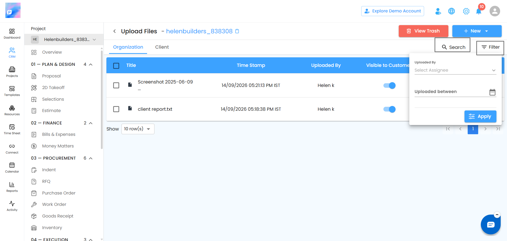Toggle customer visibility for client report.txt
Viewport: 507px width, 241px height.
(389, 109)
